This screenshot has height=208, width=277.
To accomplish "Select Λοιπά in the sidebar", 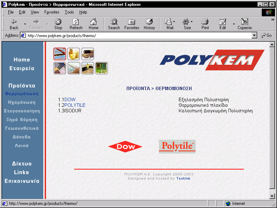I will (21, 146).
